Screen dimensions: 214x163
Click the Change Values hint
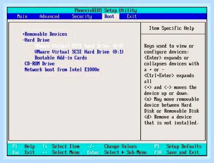coord(120,146)
